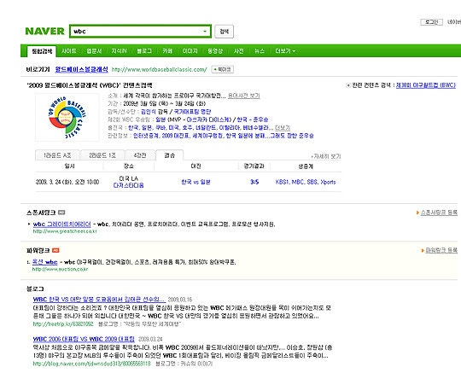Screen dimensions: 461x373
Task: Select the 뉴스 tab
Action: (x=260, y=51)
